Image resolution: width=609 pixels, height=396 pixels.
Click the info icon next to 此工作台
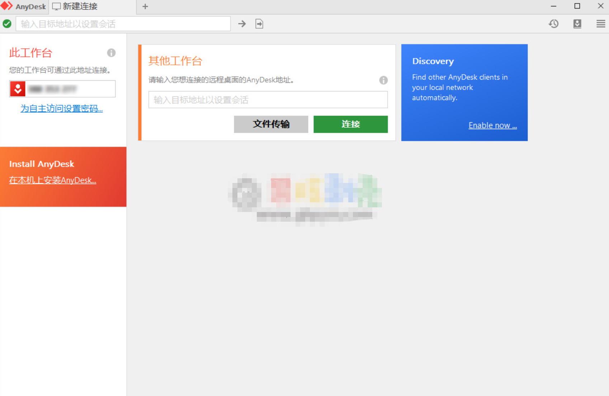[111, 53]
